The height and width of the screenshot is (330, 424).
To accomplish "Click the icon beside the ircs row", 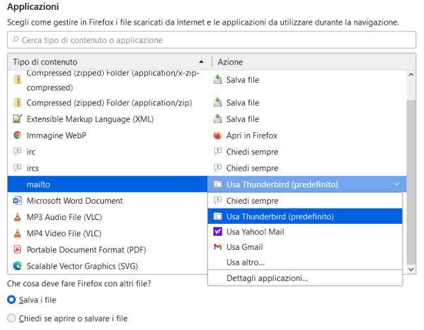I will coord(18,168).
